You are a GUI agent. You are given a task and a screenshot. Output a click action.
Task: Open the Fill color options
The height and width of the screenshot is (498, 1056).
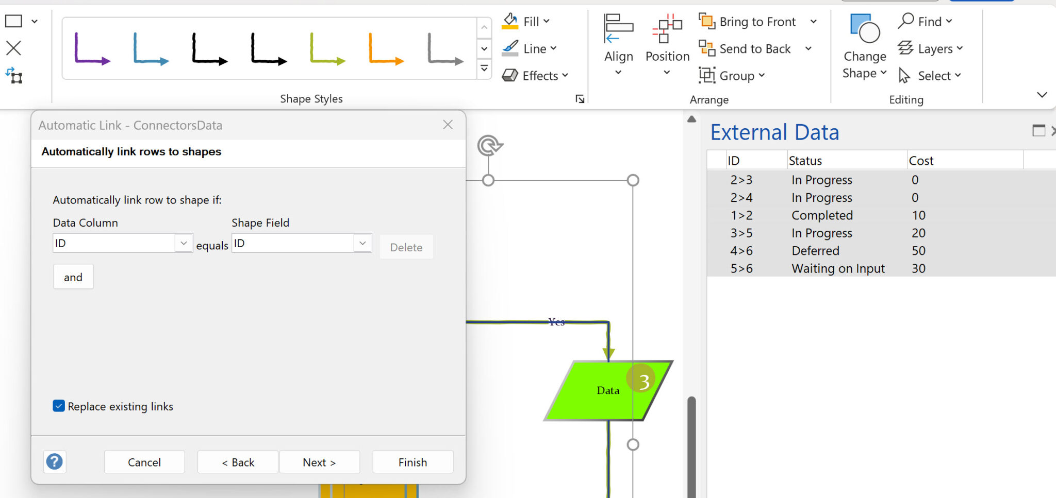(526, 21)
